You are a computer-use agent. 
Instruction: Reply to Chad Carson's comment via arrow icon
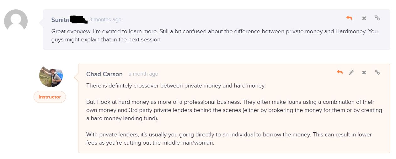pyautogui.click(x=340, y=72)
